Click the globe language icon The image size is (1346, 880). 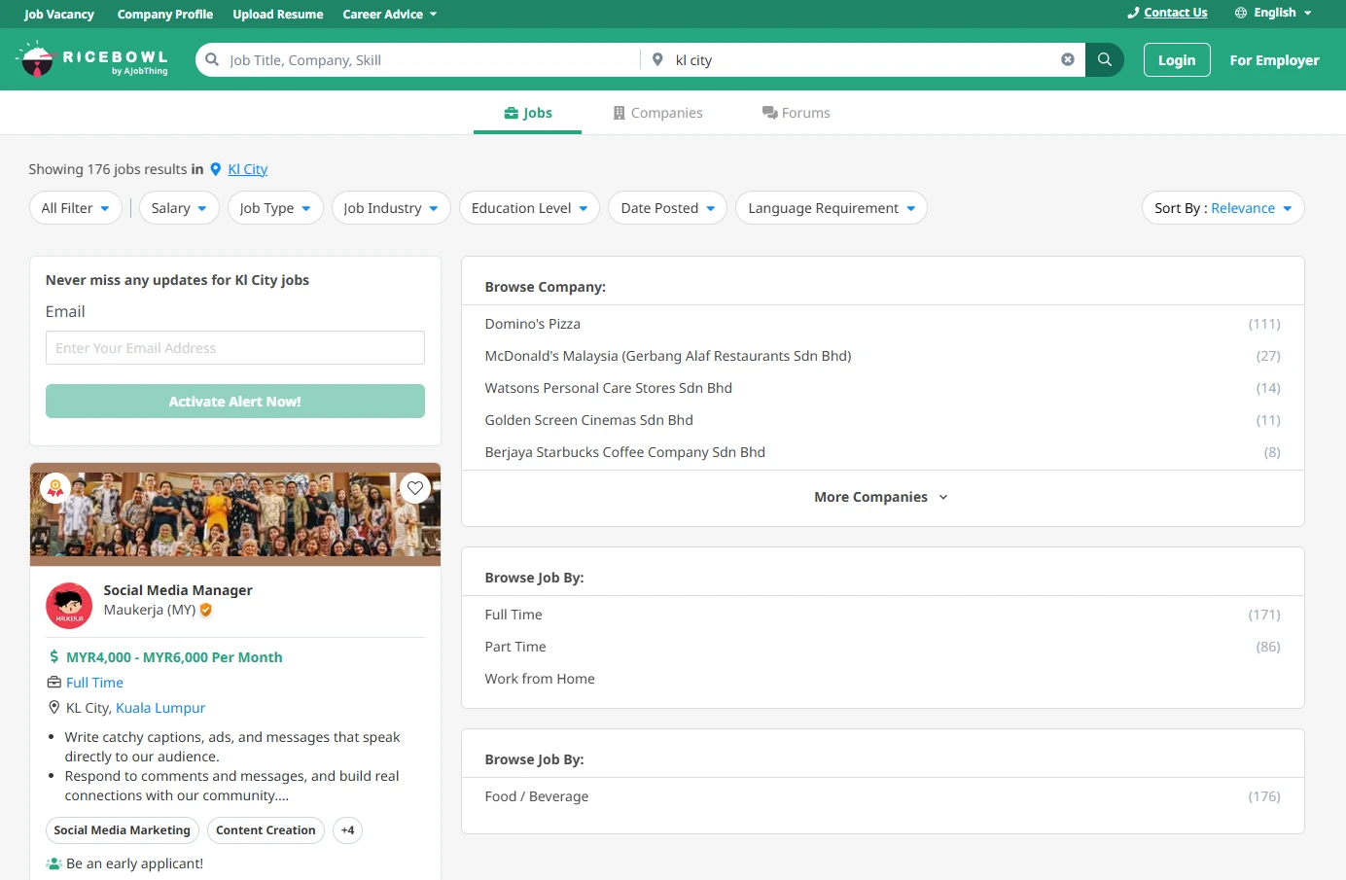1241,13
